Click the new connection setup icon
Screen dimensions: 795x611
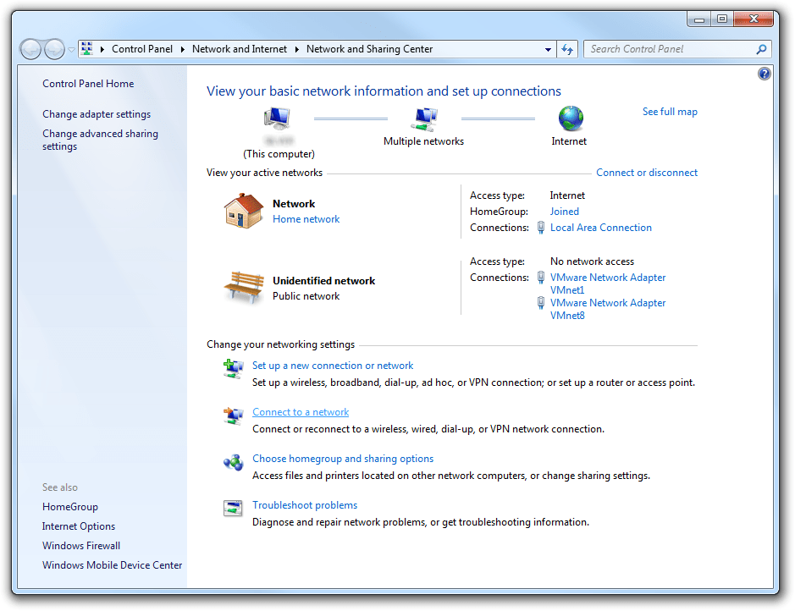coord(233,368)
